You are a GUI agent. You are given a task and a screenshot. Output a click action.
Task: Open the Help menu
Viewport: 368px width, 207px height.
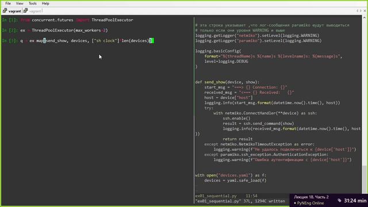[45, 3]
